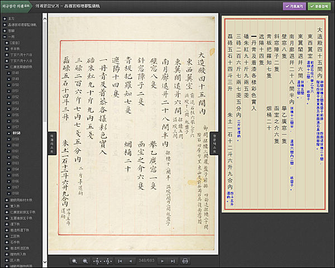The width and height of the screenshot is (335, 268).
Task: Click the 348/683 page counter
Action: 146,260
